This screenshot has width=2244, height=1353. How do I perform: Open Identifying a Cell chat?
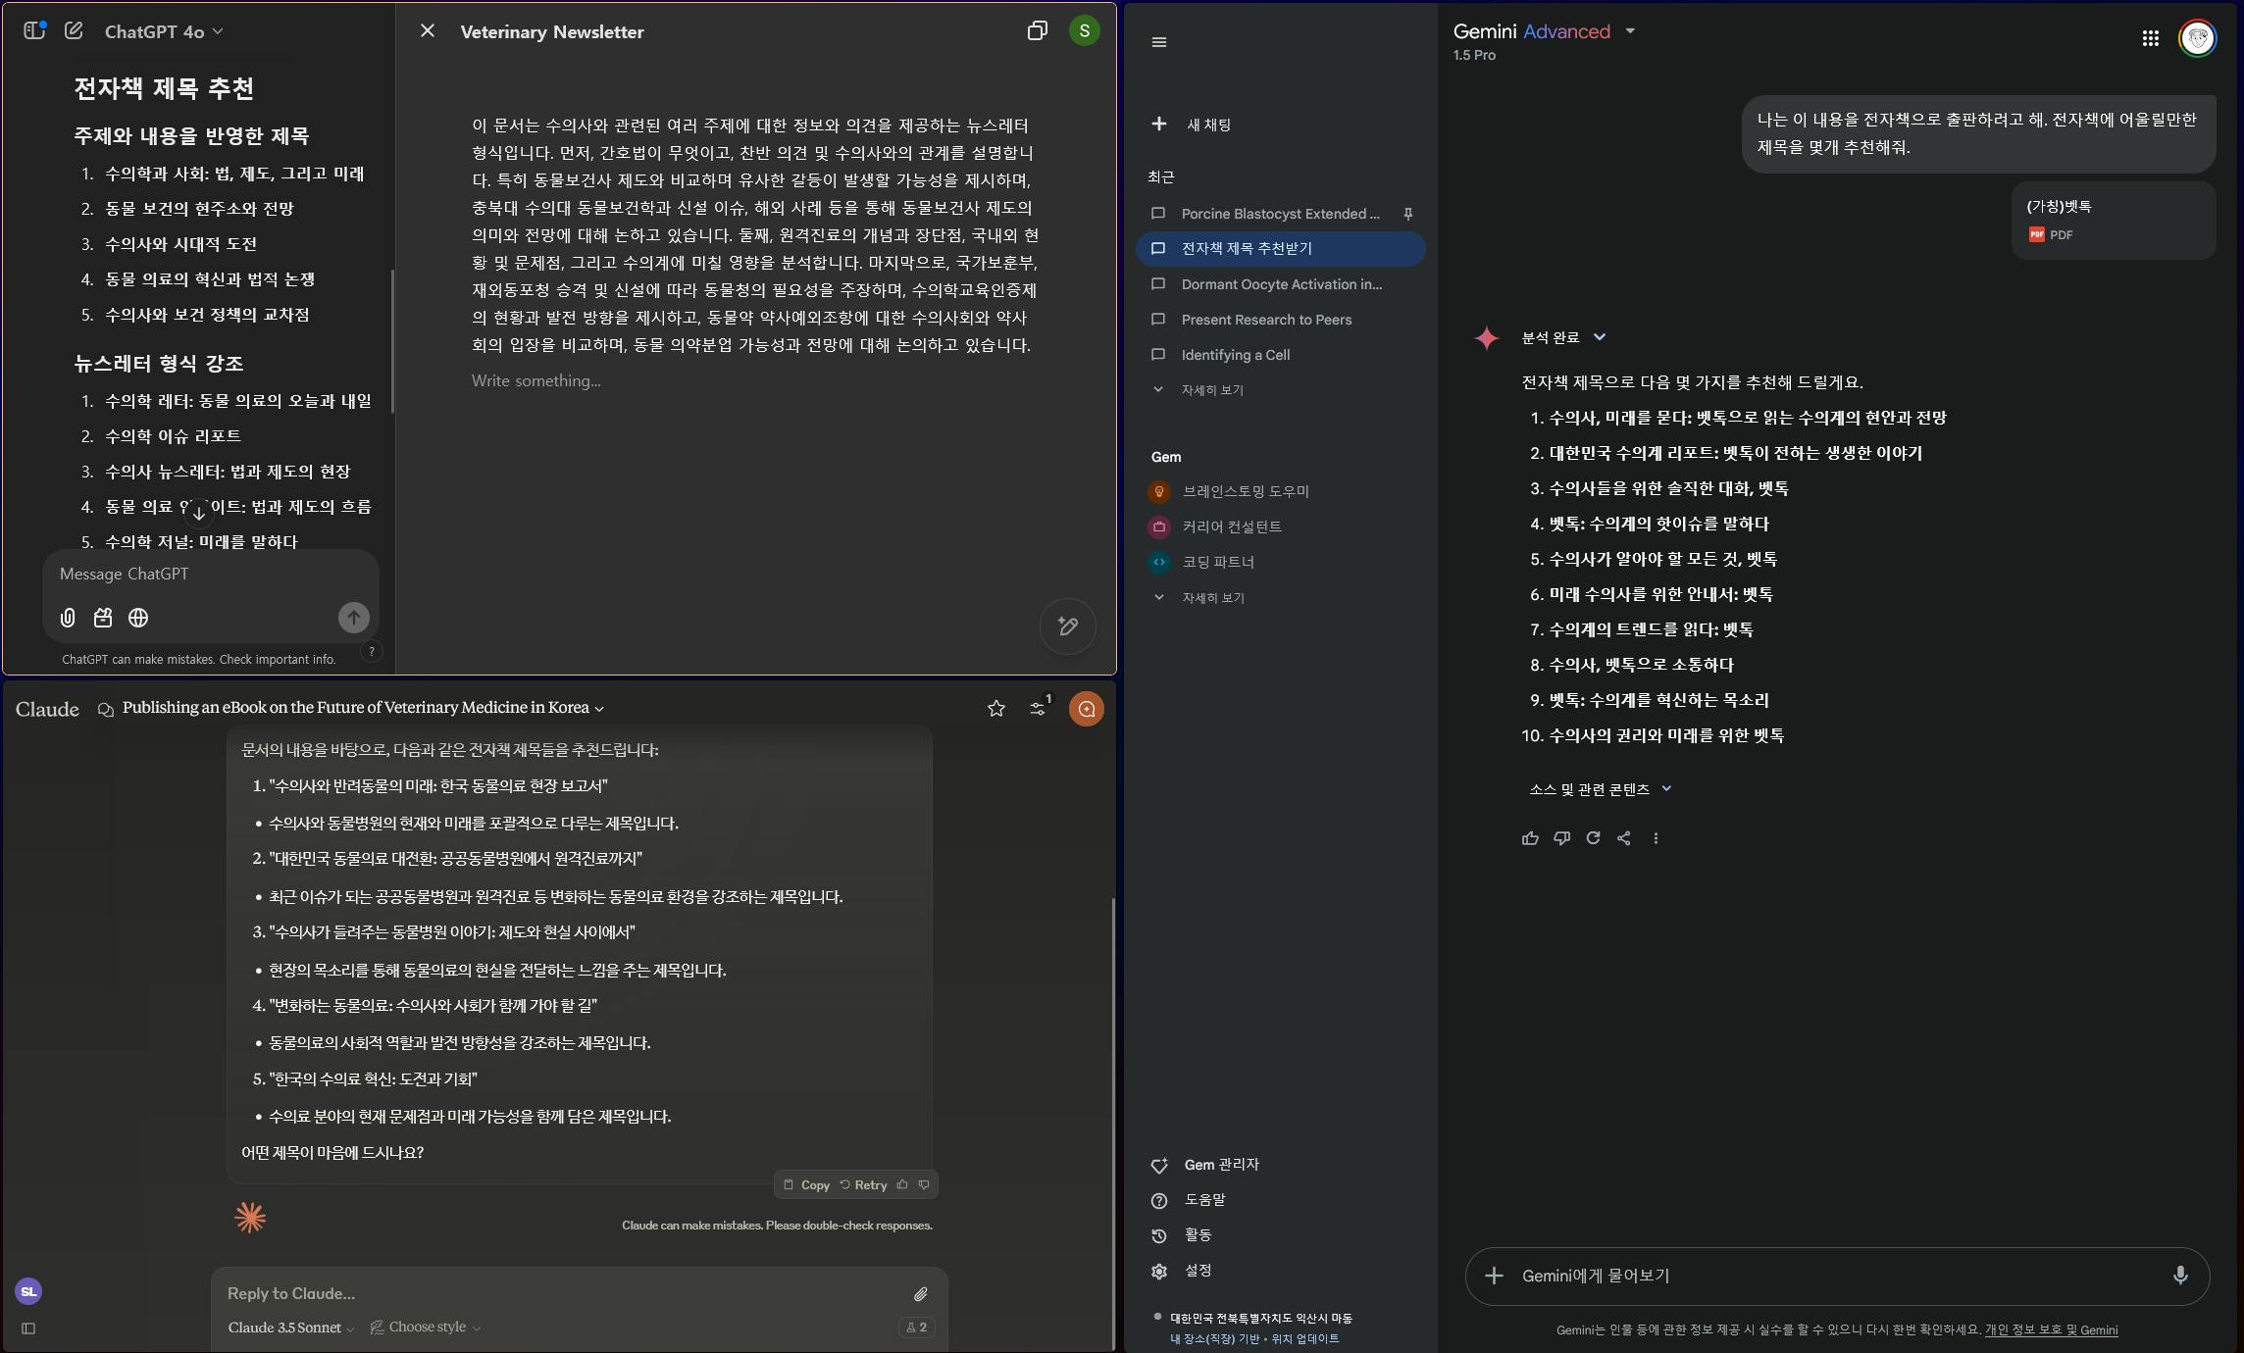point(1281,354)
